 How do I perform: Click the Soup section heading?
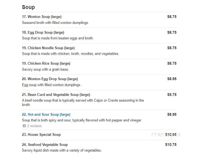click(28, 7)
